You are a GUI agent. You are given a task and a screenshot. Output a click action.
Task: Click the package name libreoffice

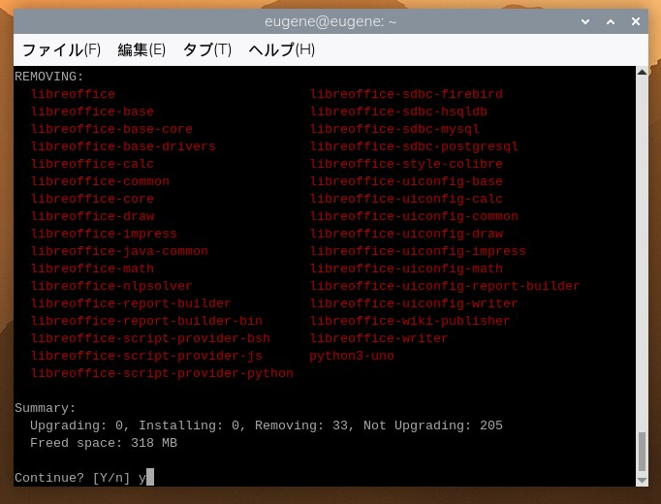tap(73, 94)
